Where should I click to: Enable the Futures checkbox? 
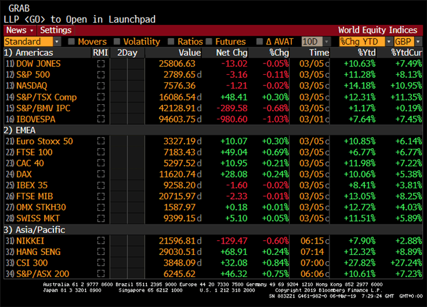(209, 41)
